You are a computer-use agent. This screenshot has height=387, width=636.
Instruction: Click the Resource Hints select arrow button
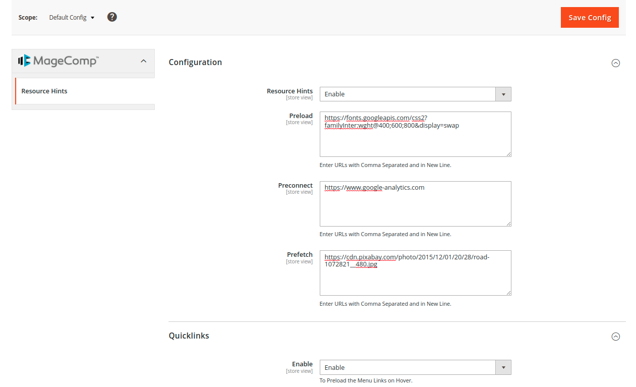[503, 94]
